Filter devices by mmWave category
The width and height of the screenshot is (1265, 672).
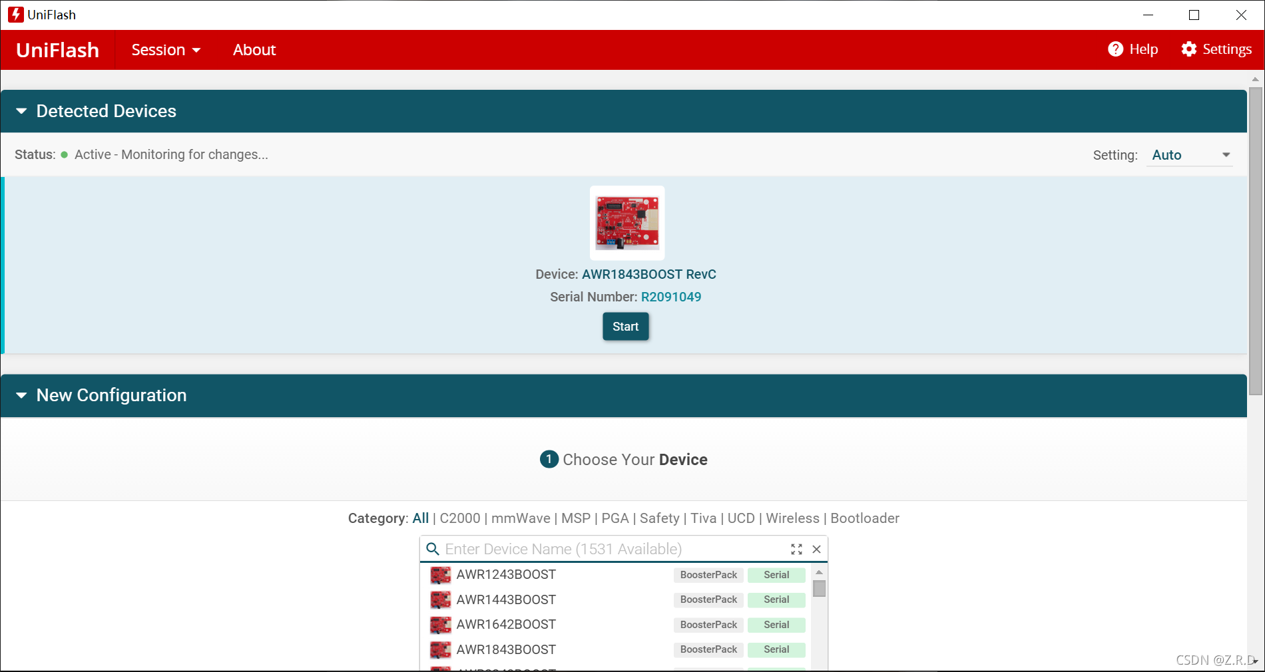click(521, 518)
